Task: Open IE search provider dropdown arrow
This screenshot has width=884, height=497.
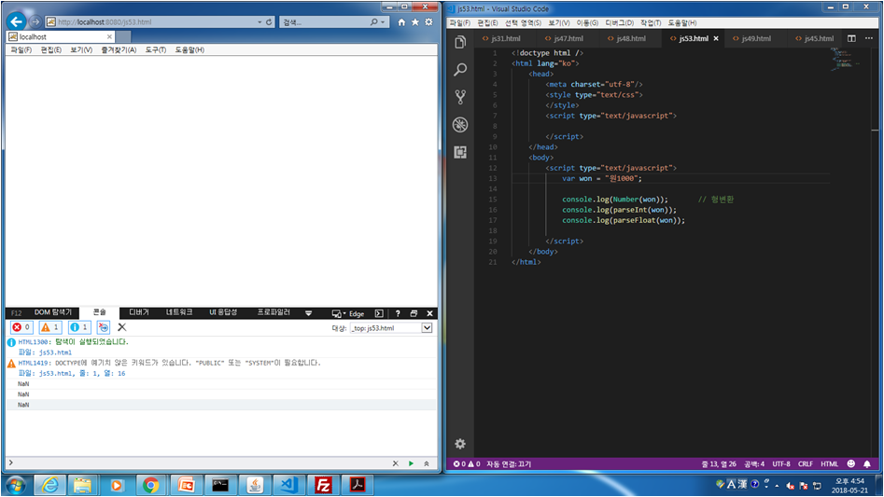Action: (x=383, y=22)
